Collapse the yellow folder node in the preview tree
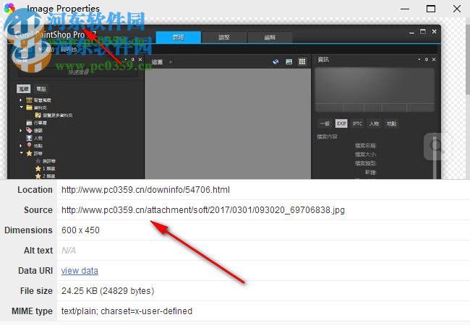Image resolution: width=470 pixels, height=325 pixels. [21, 107]
